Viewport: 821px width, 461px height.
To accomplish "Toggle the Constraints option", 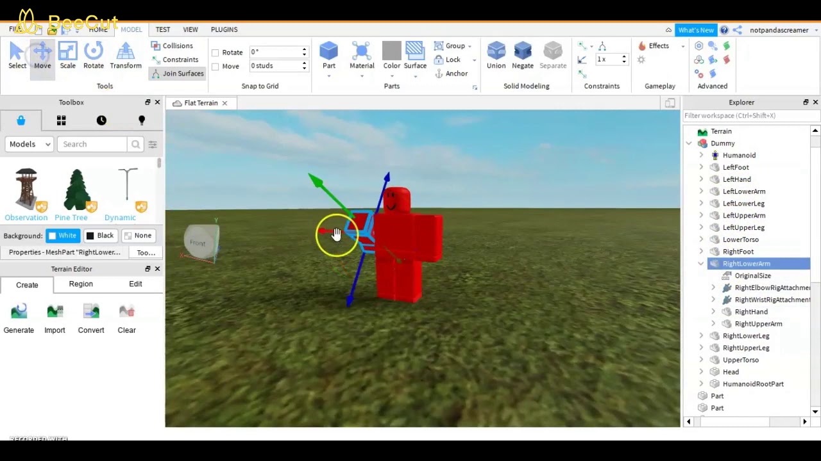I will [x=174, y=60].
